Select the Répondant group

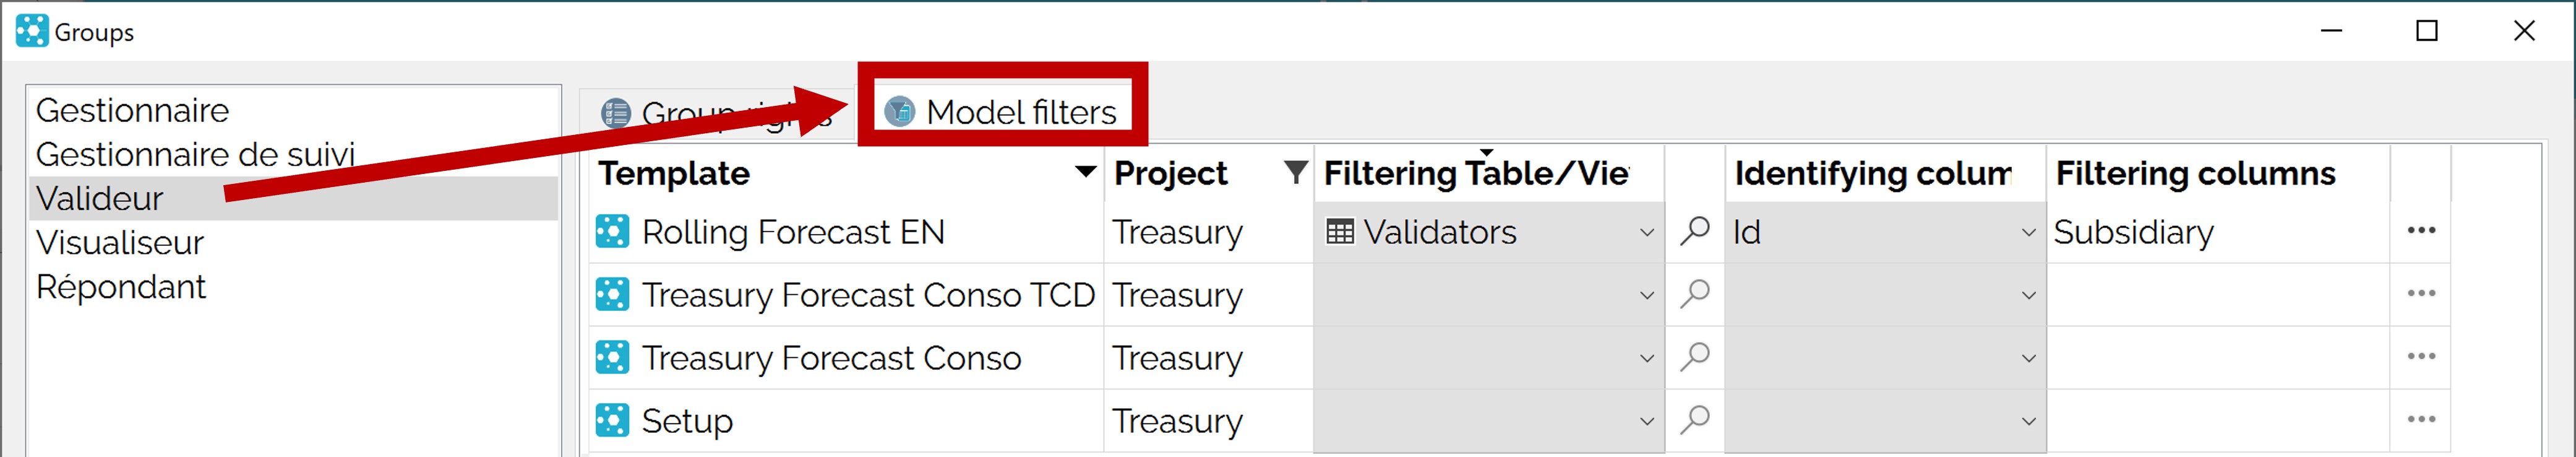[121, 286]
